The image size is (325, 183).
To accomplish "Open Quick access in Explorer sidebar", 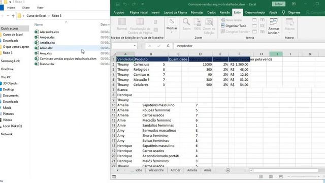I will point(10,28).
